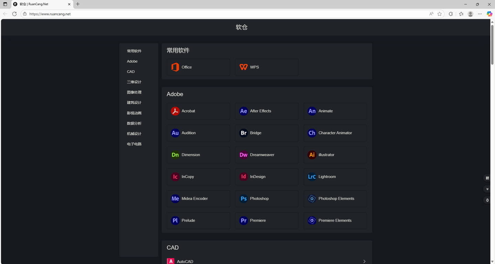495x264 pixels.
Task: Choose the Midea Encoder Me icon
Action: (x=175, y=199)
